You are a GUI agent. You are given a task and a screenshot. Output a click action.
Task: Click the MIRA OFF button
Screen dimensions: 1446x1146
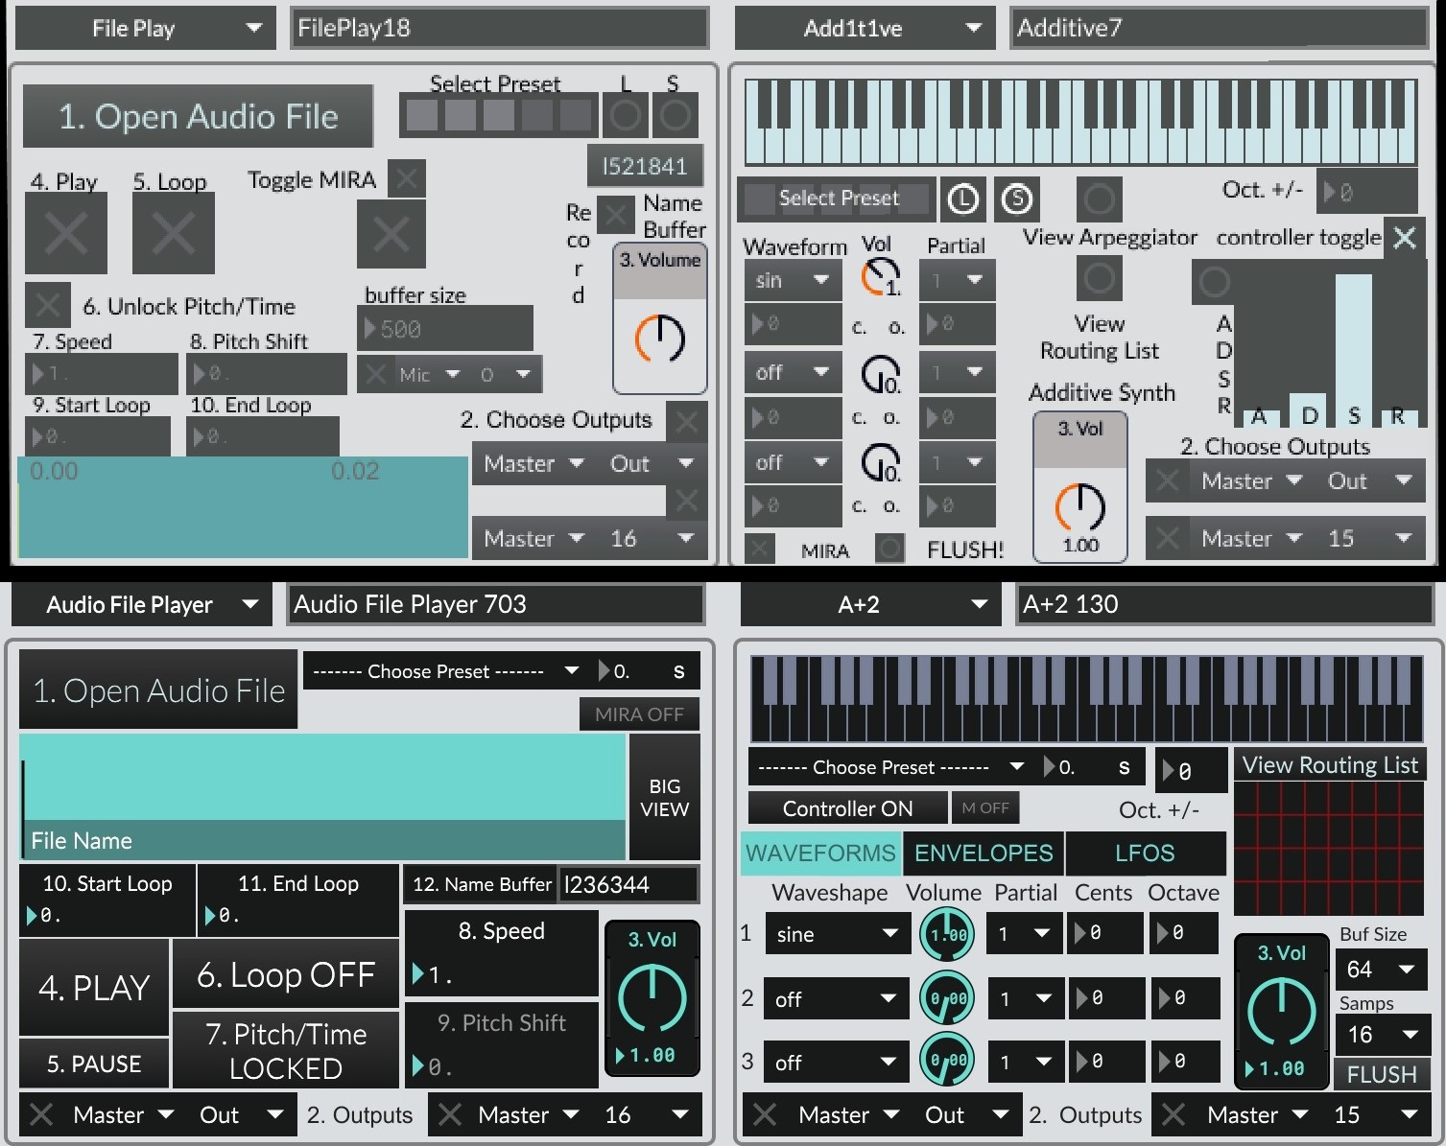point(639,713)
